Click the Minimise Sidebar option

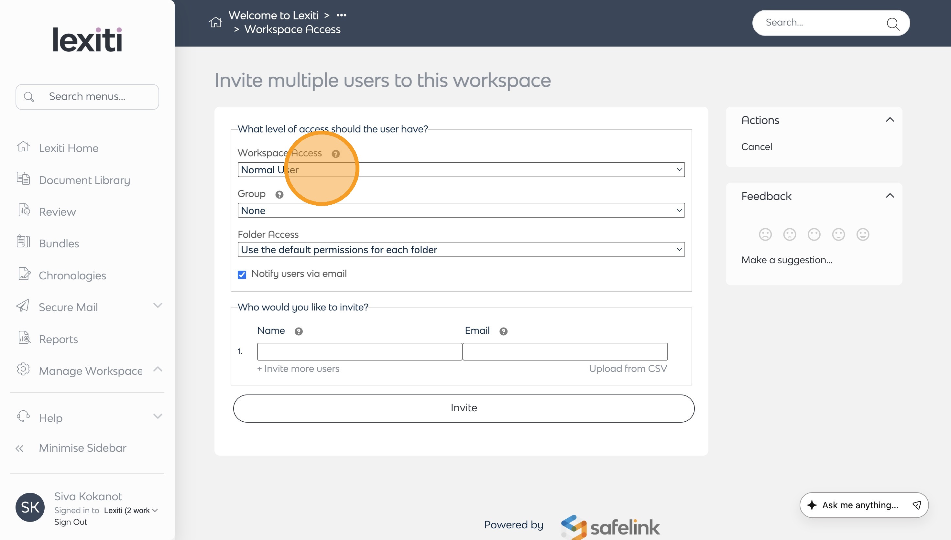(x=82, y=448)
